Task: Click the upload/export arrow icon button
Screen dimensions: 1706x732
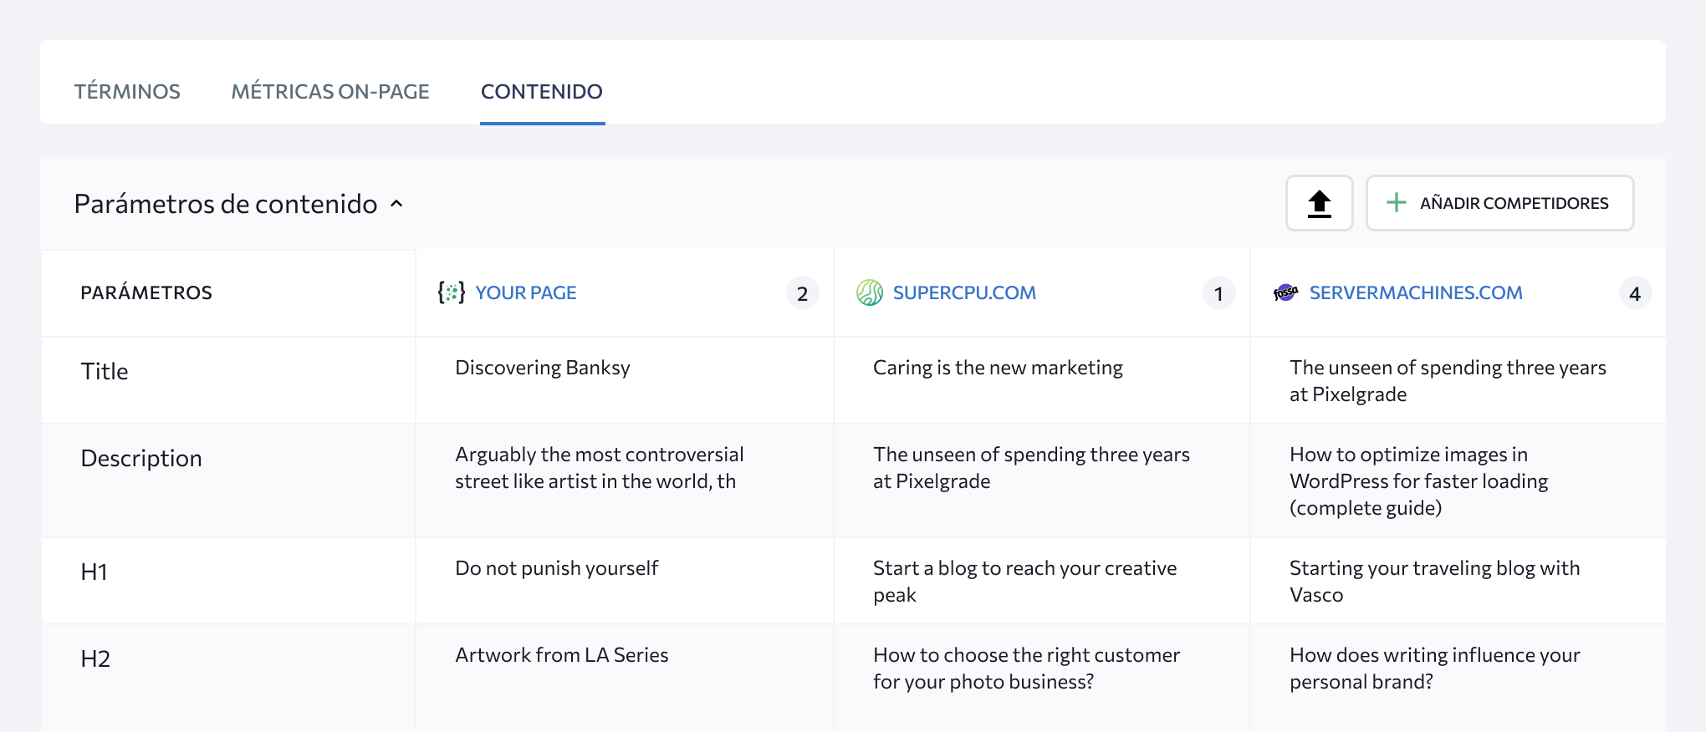Action: click(1319, 203)
